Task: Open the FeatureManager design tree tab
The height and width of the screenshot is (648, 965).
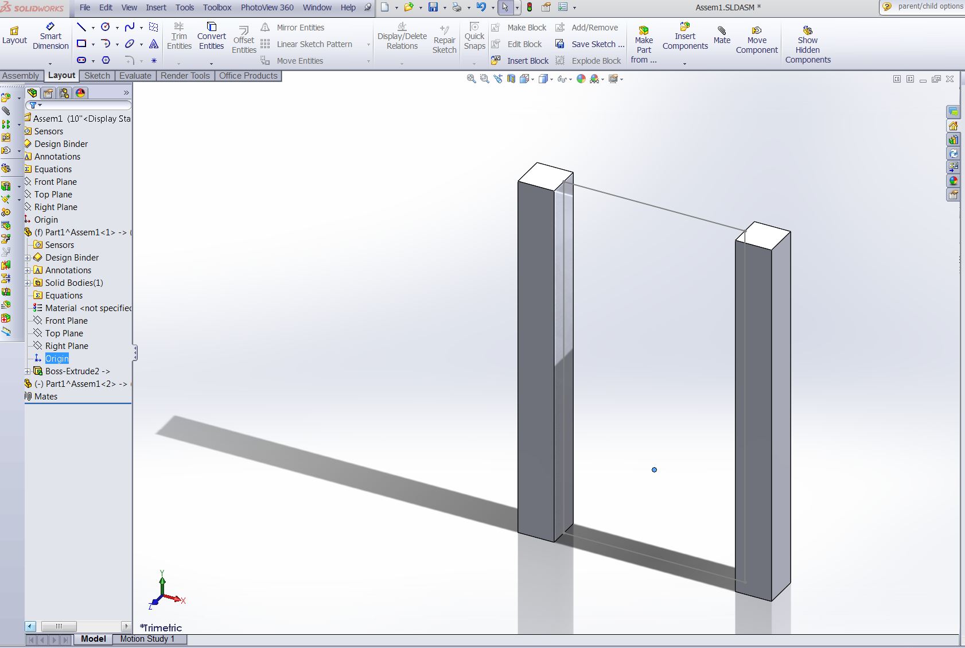Action: tap(33, 92)
